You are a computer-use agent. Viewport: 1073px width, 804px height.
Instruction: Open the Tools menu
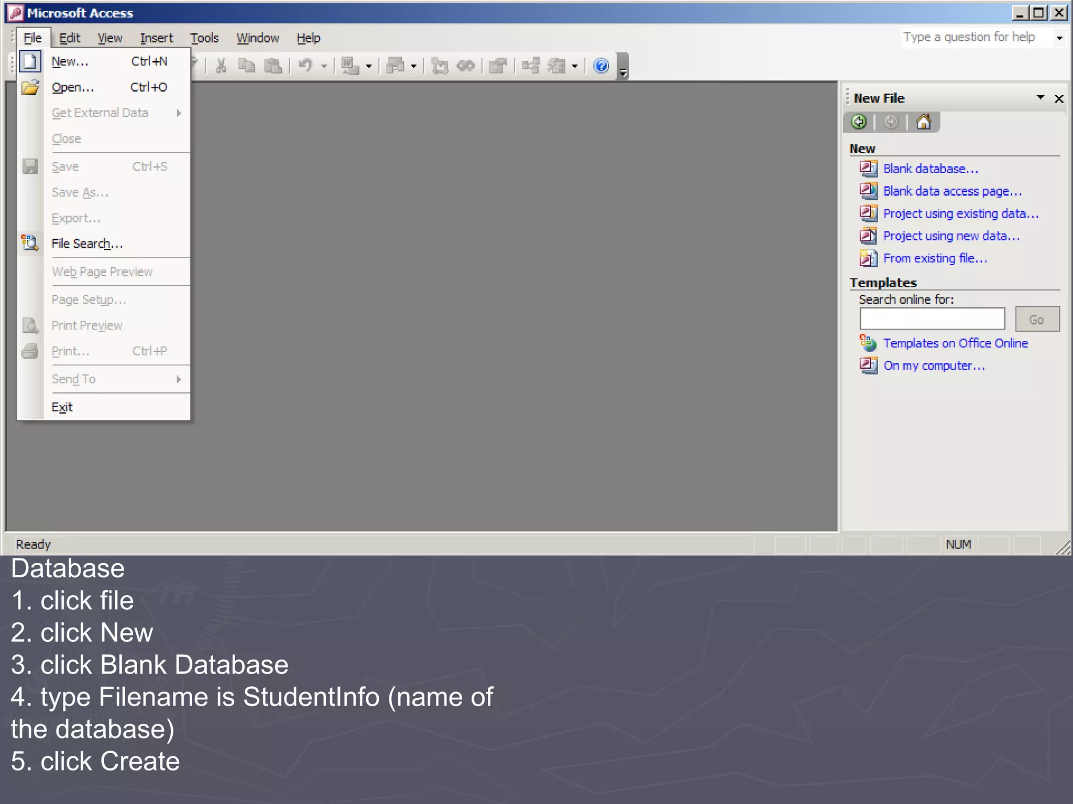[x=204, y=38]
